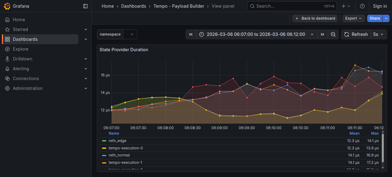This screenshot has width=392, height=177.
Task: Open Alerting in the sidebar
Action: (21, 69)
